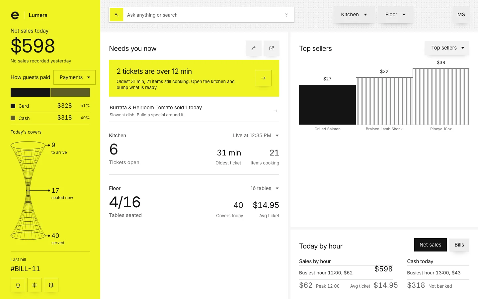This screenshot has height=299, width=478.
Task: Open the Kitchen dropdown in header
Action: coord(354,15)
